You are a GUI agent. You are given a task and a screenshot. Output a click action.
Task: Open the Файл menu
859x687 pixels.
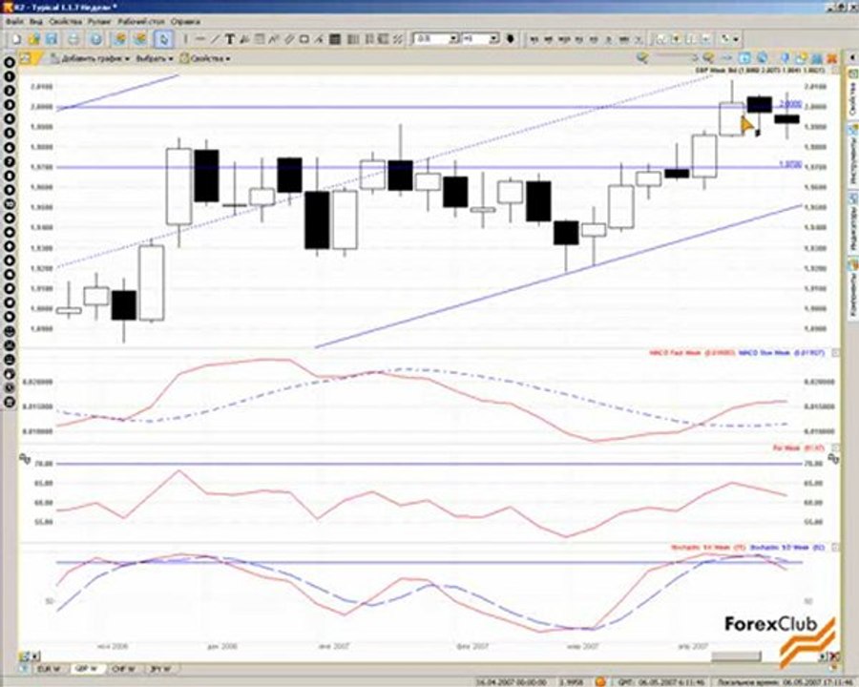[14, 22]
